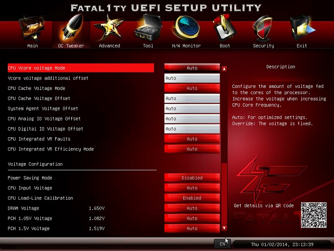334x251 pixels.
Task: Open the H/W Monitor radar icon
Action: pos(186,28)
